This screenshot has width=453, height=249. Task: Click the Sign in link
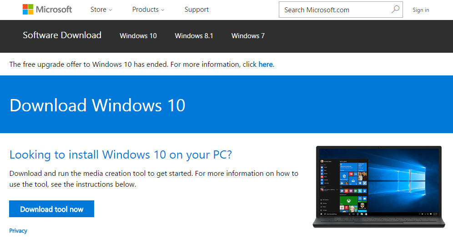(421, 10)
